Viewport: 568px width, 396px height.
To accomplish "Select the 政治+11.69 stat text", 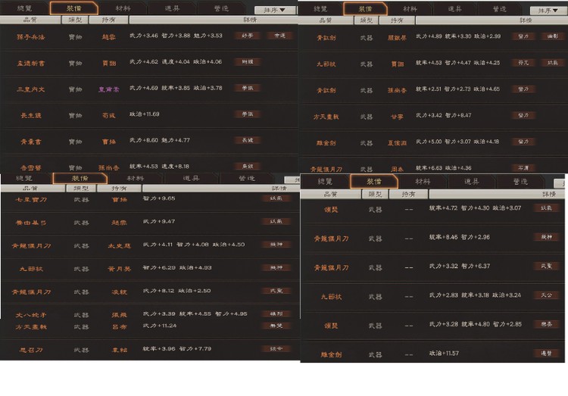I will 144,114.
